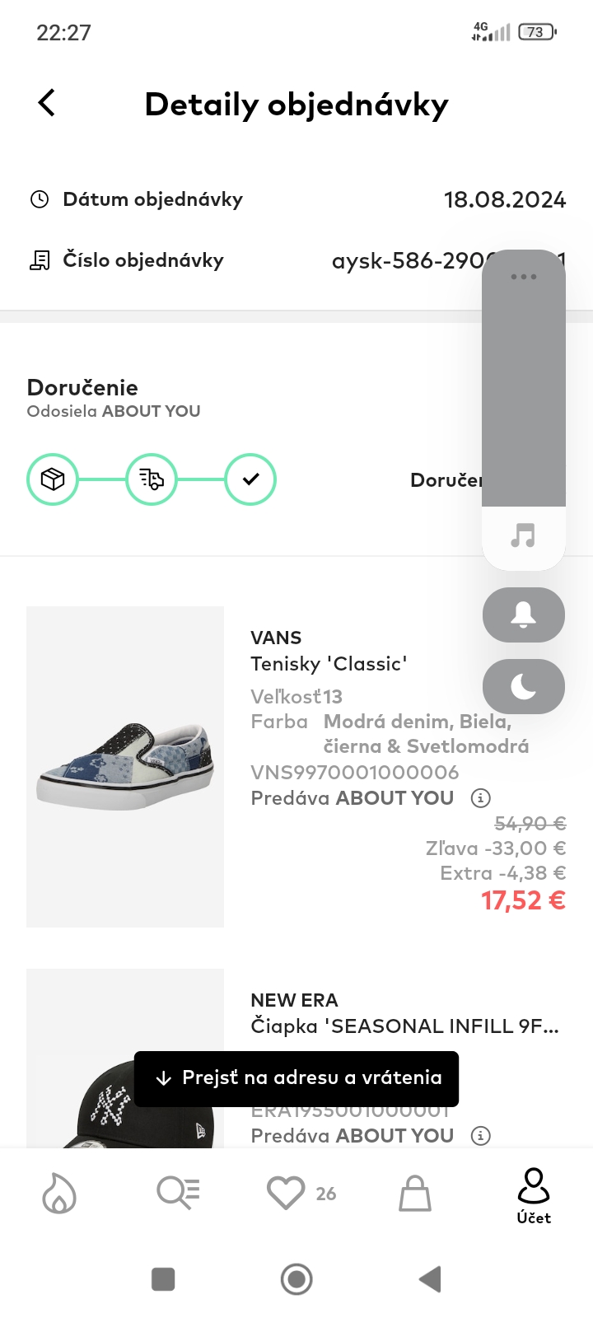Tap info icon next to VANS seller
593x1318 pixels.
click(x=480, y=797)
